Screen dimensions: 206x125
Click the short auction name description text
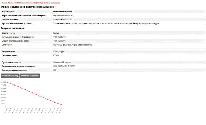(106, 23)
